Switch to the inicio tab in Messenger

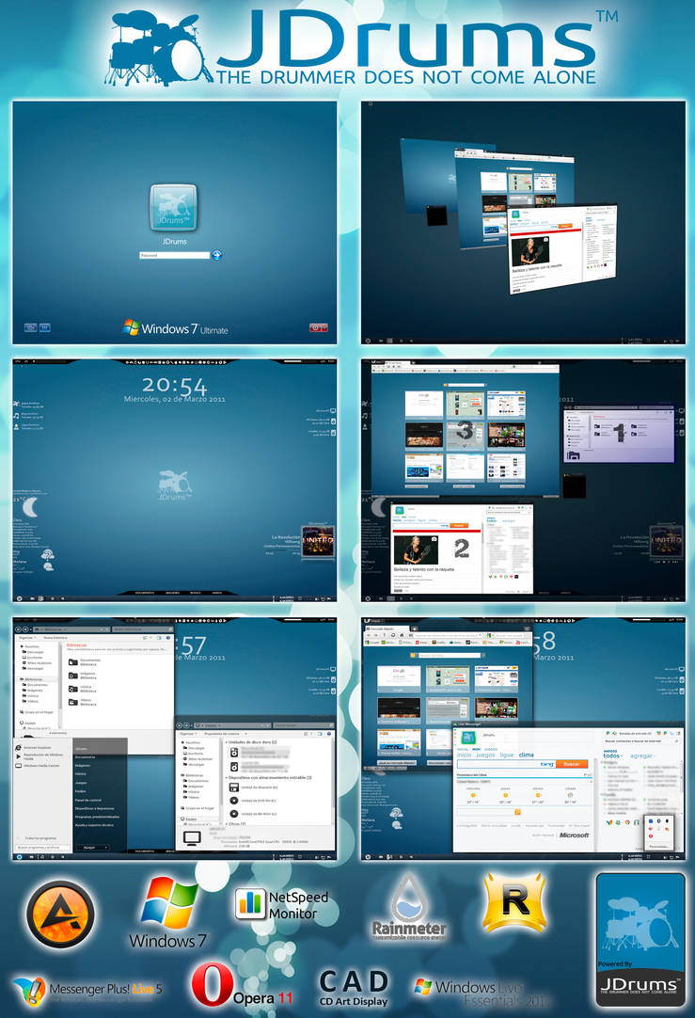click(464, 756)
